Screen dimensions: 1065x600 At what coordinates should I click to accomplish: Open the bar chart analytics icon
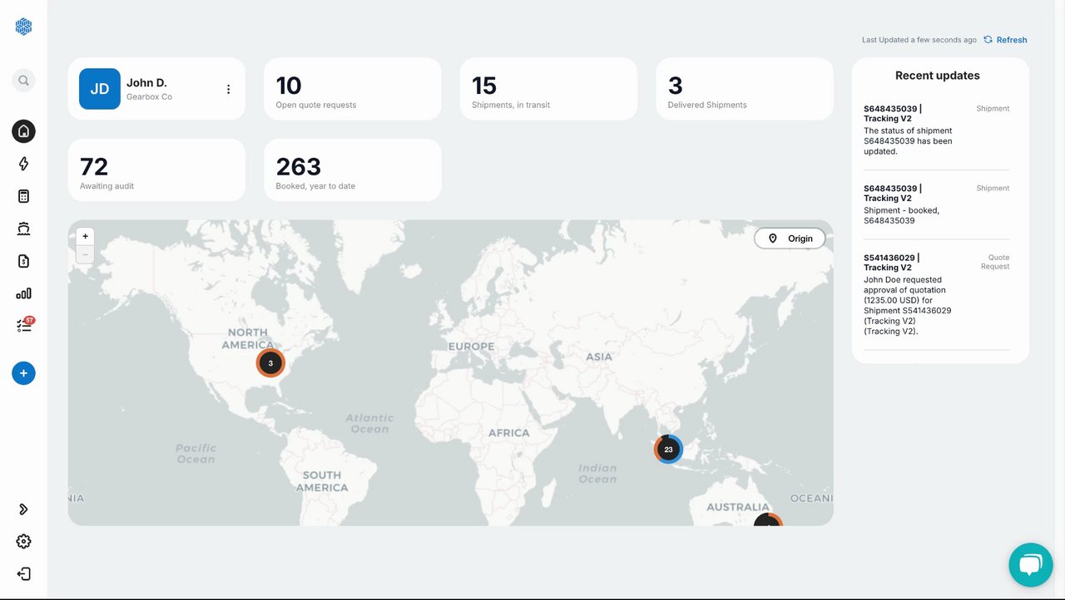(23, 293)
